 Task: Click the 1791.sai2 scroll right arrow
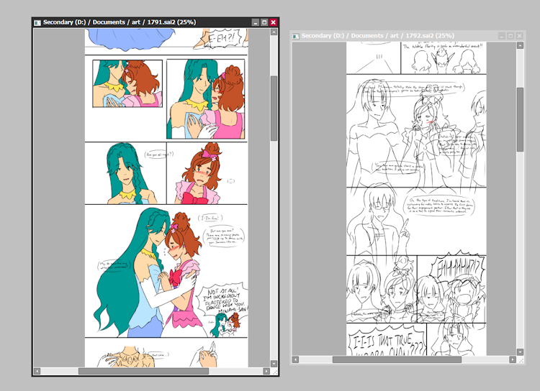tap(266, 372)
